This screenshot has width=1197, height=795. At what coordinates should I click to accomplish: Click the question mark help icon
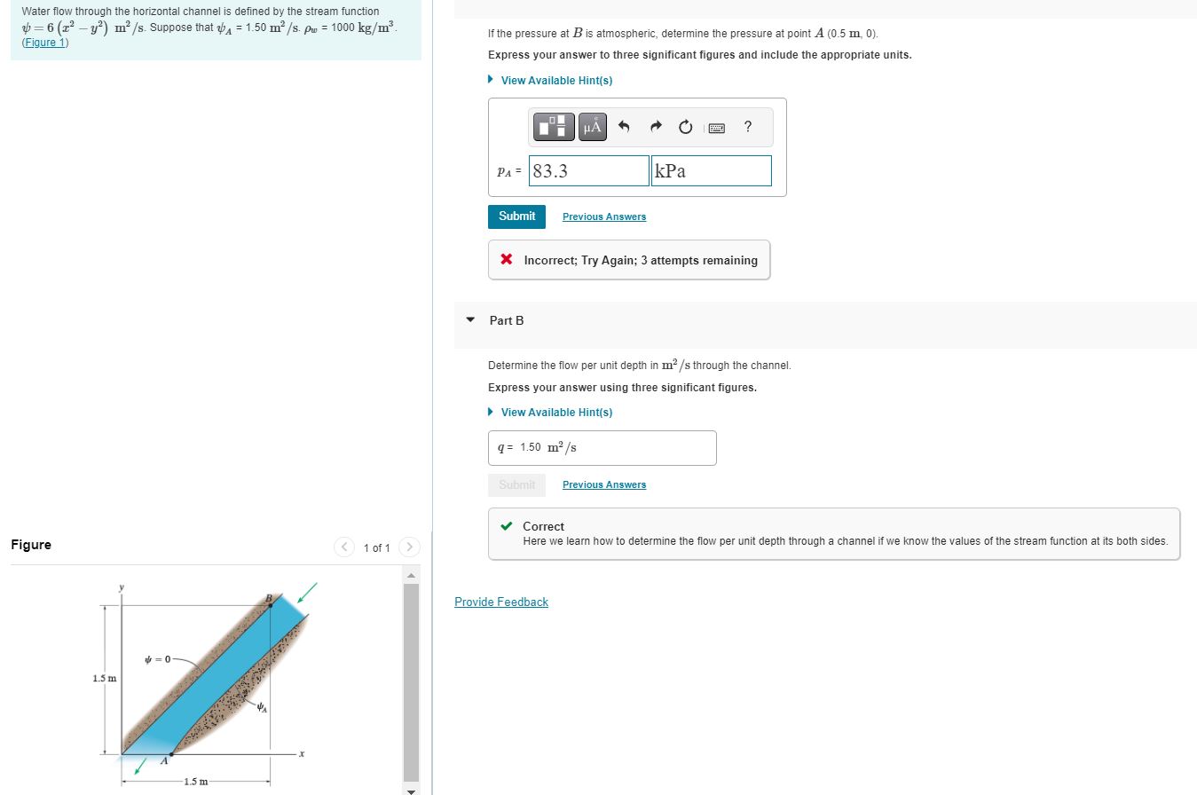pos(748,127)
